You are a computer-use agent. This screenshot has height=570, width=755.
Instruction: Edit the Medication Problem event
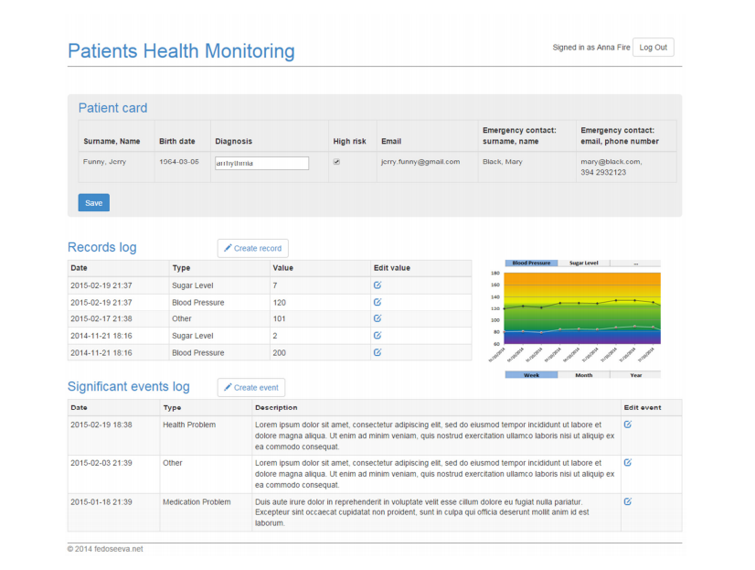(x=627, y=501)
